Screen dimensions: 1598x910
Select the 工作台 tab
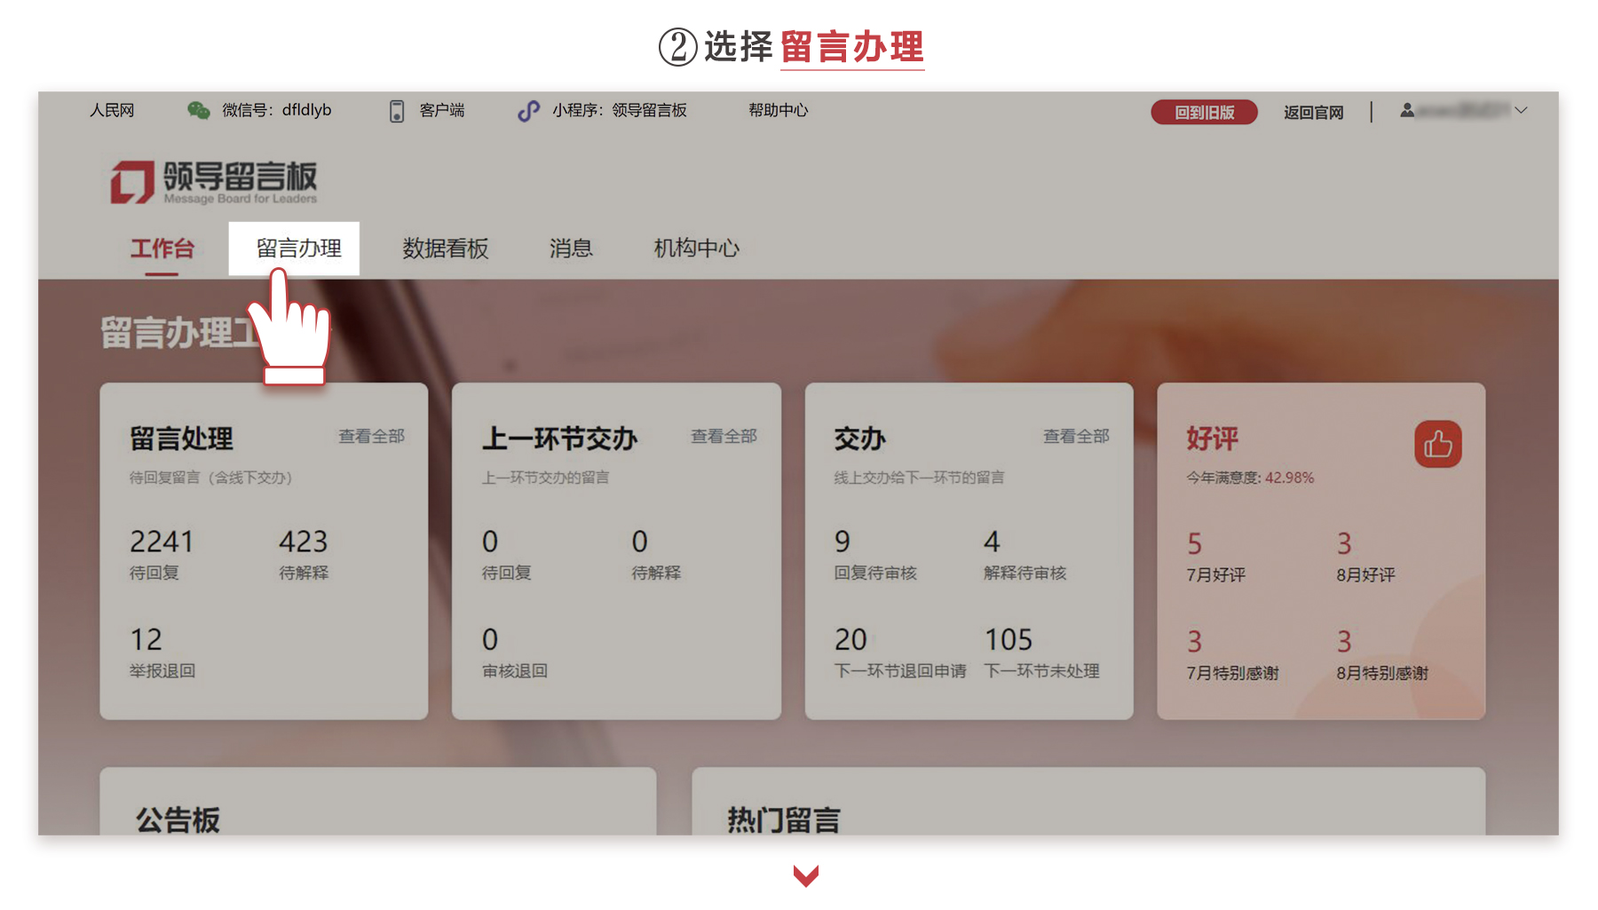click(162, 249)
